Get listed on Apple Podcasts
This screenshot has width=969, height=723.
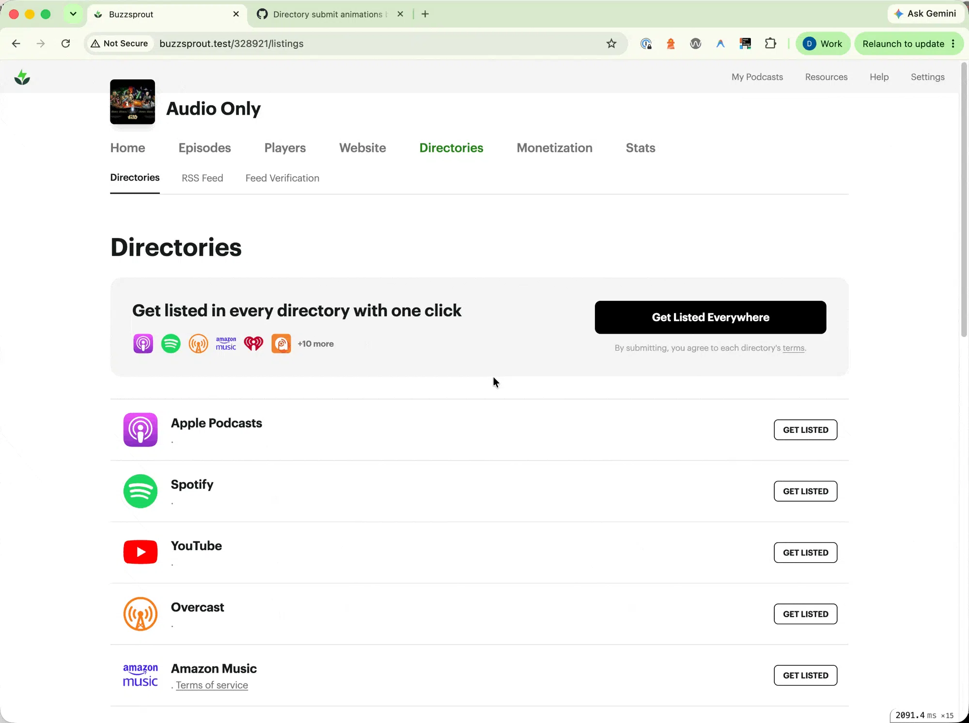click(x=805, y=430)
